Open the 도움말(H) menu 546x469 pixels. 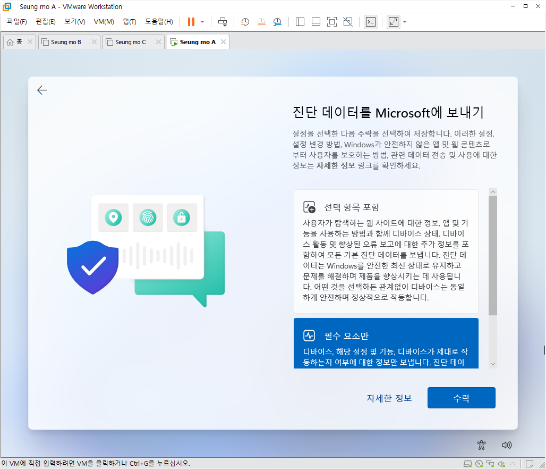tap(159, 22)
